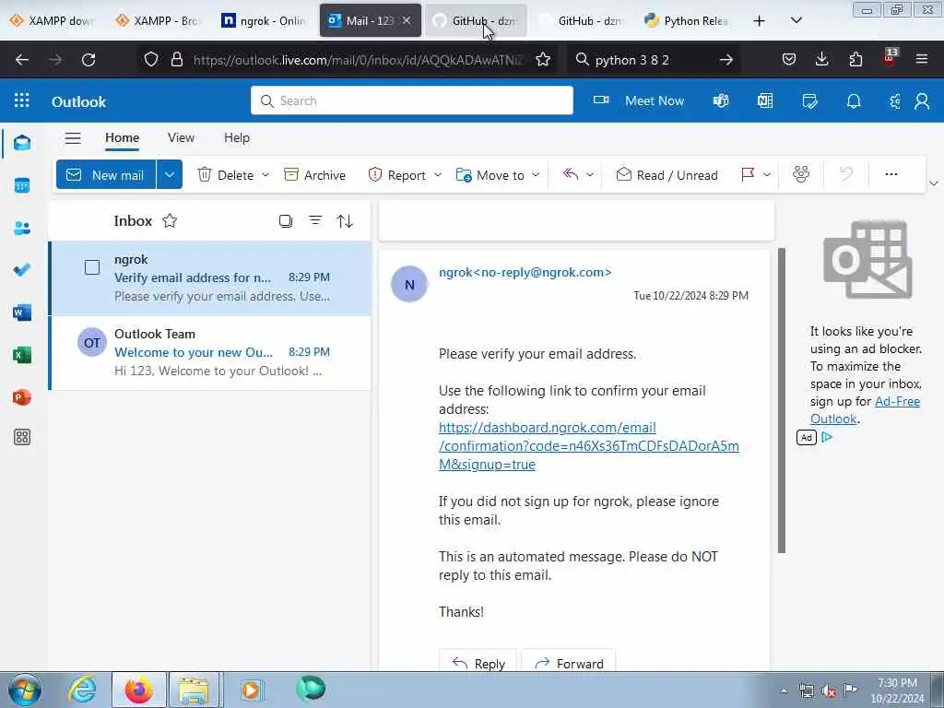Screen dimensions: 944x708
Task: Click Forward below the message
Action: click(x=569, y=663)
